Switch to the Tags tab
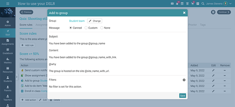The image size is (235, 107). [203, 25]
